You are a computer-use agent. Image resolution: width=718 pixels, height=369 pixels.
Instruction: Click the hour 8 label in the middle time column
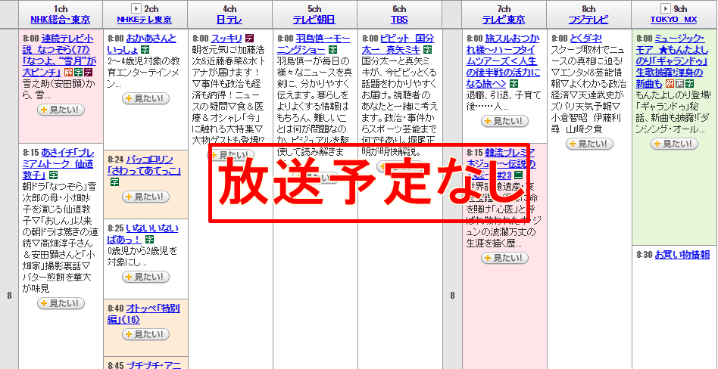pos(452,296)
